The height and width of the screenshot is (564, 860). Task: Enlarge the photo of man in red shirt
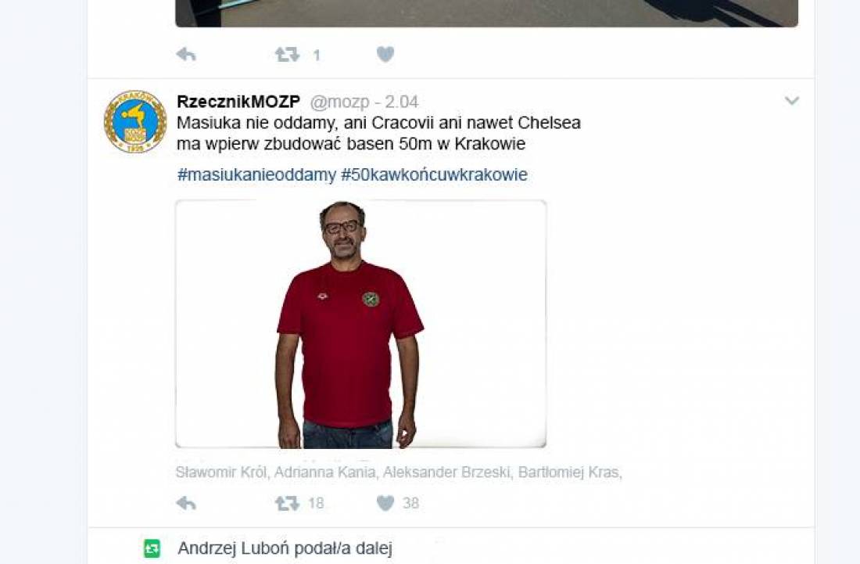360,324
